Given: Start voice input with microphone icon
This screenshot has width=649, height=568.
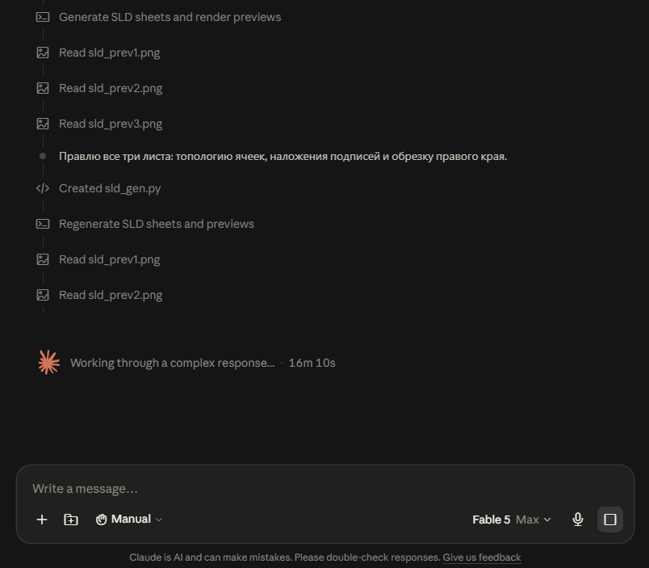Looking at the screenshot, I should click(578, 520).
